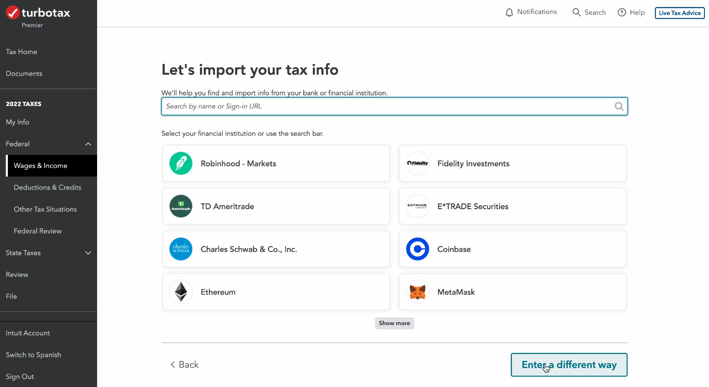Click the Search label in header
The width and height of the screenshot is (709, 387).
[595, 12]
